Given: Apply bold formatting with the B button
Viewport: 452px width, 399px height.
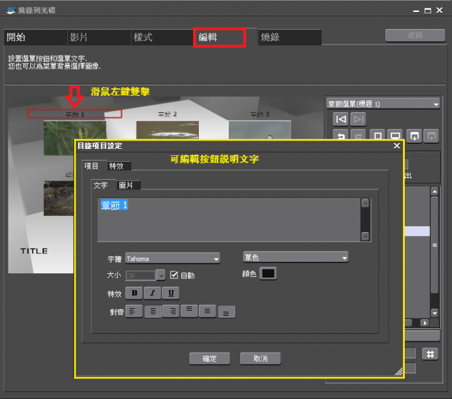Looking at the screenshot, I should 134,293.
